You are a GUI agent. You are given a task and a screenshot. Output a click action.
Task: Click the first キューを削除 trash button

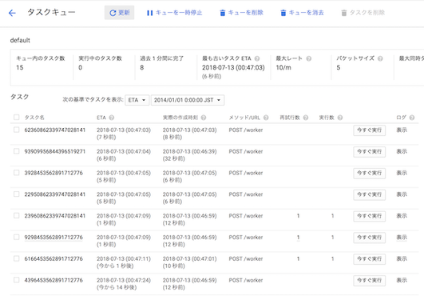click(x=241, y=13)
